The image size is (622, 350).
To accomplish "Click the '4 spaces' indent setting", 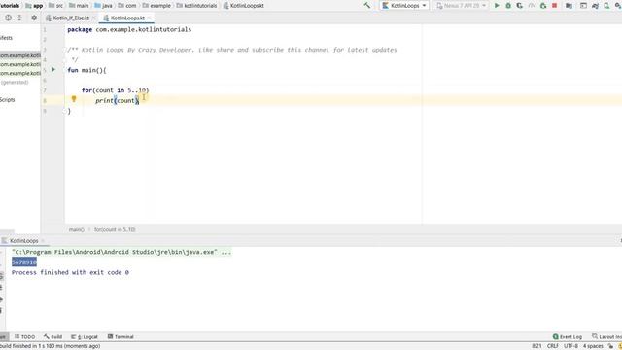I will tap(593, 346).
